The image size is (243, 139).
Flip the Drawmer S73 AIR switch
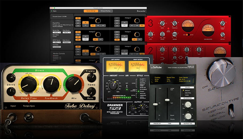coord(127,85)
